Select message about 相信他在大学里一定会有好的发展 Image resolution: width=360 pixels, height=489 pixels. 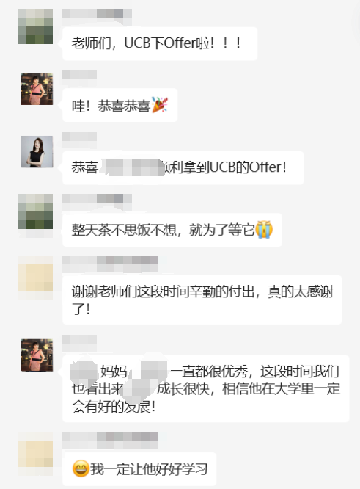pos(206,388)
